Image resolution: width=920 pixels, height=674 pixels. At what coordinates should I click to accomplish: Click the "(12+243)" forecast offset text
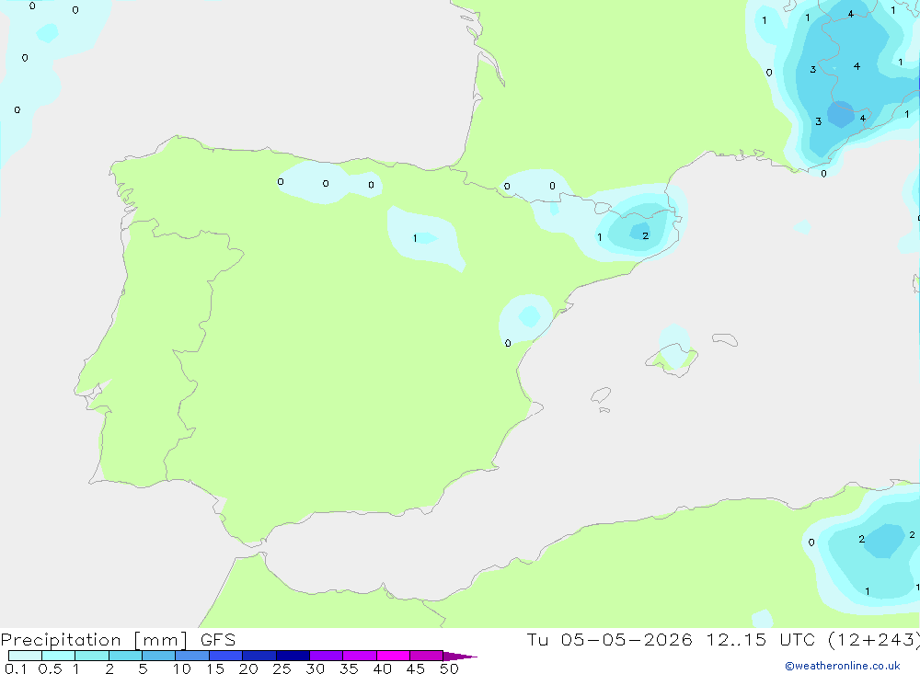pyautogui.click(x=874, y=640)
